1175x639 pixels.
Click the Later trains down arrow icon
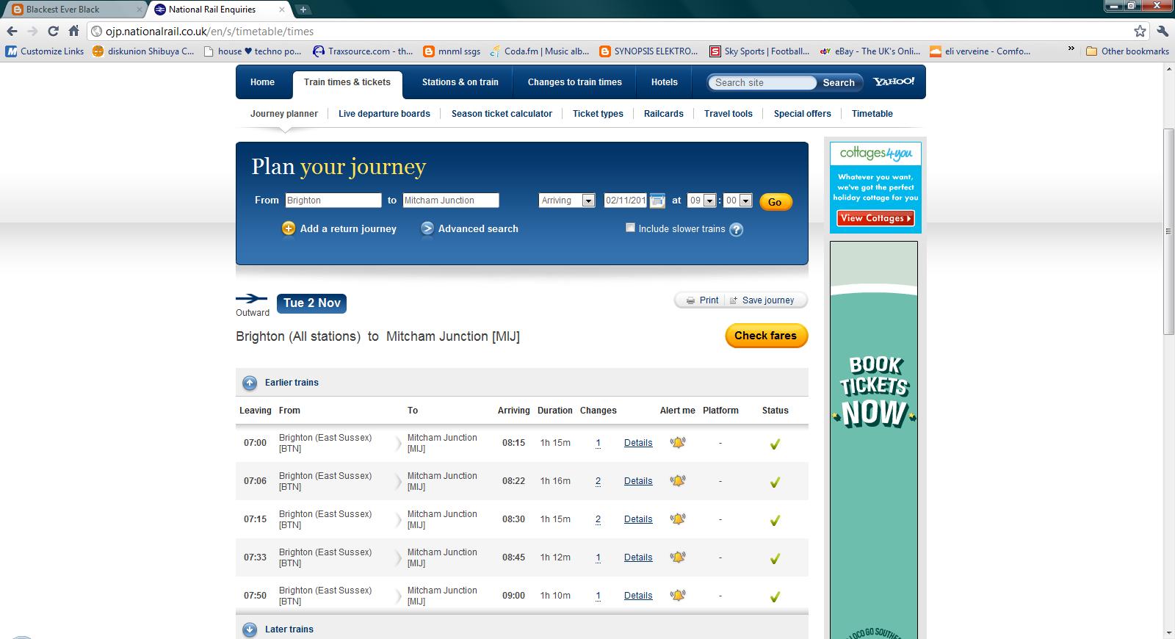coord(250,629)
